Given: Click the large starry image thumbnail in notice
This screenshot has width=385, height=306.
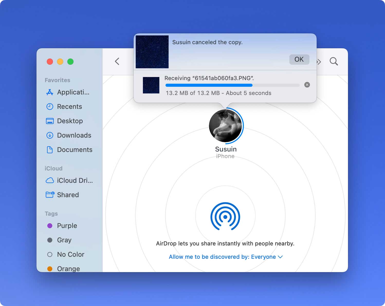Looking at the screenshot, I should (x=152, y=52).
